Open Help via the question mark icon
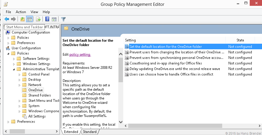The height and width of the screenshot is (135, 262). pos(47,19)
